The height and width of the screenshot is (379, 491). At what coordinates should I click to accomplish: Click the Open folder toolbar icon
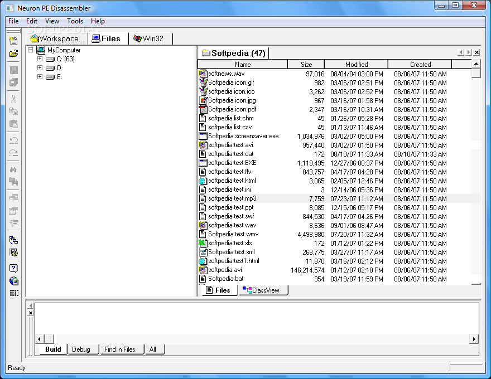[x=13, y=54]
